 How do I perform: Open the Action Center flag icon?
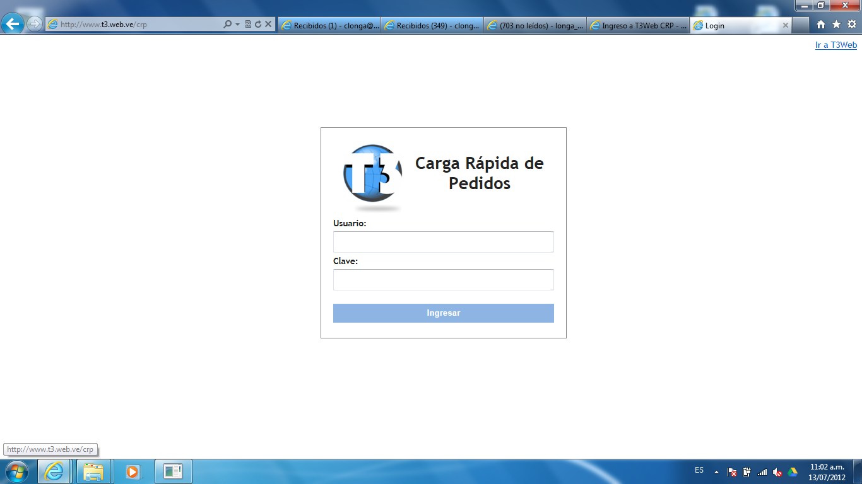coord(732,471)
